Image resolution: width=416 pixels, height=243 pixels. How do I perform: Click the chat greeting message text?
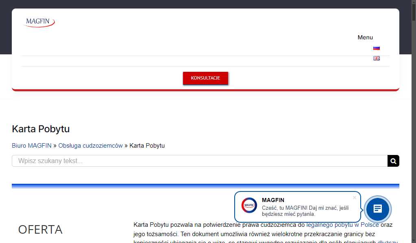305,211
